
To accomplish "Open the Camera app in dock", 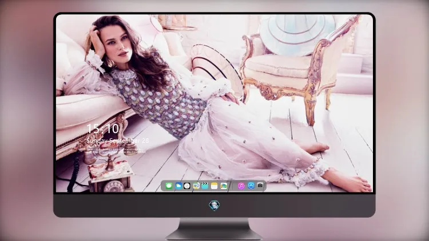I will [260, 186].
